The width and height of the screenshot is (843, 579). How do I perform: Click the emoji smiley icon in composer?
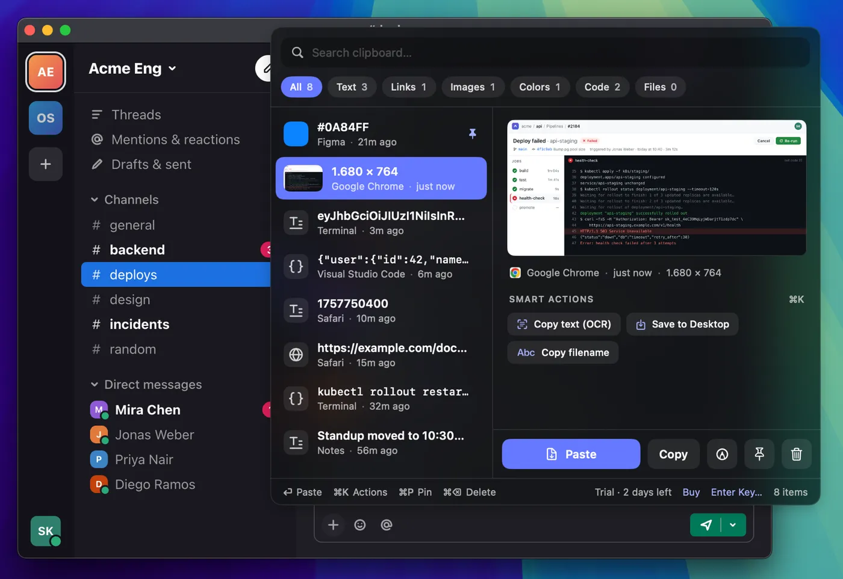(360, 525)
